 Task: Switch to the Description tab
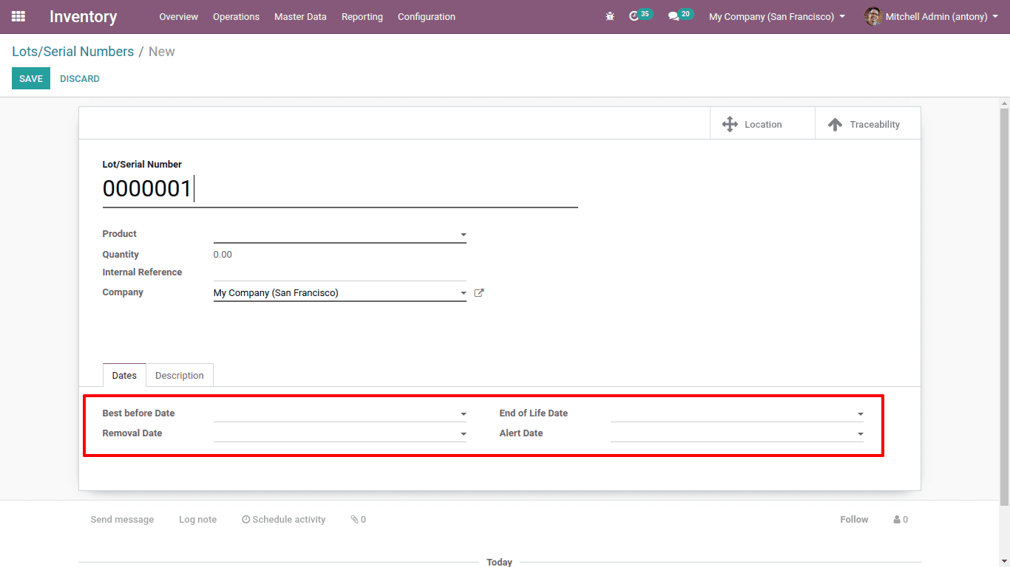coord(180,375)
